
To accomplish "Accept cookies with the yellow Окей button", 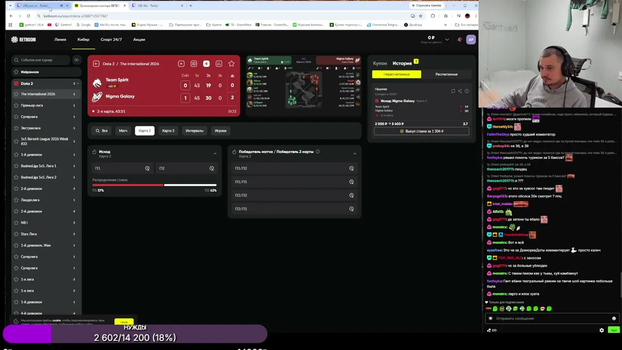I will (124, 322).
